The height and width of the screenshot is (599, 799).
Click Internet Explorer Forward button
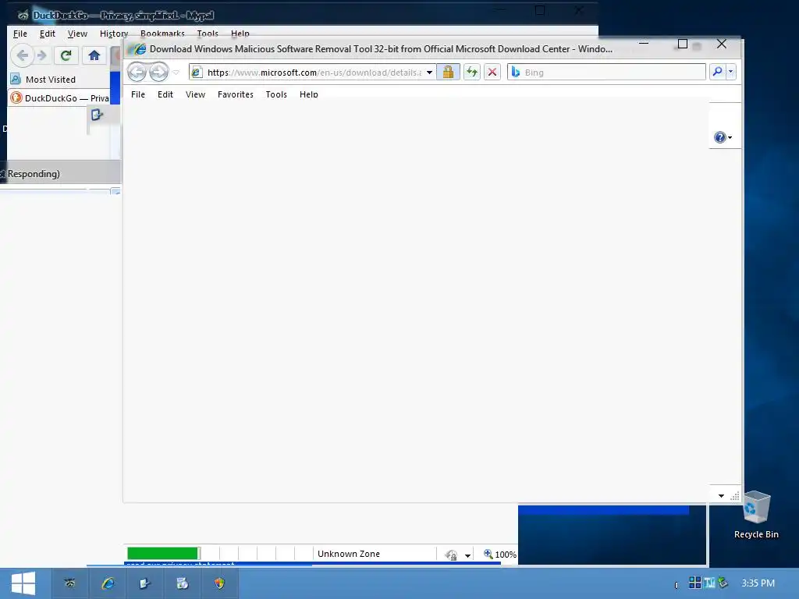(x=158, y=72)
